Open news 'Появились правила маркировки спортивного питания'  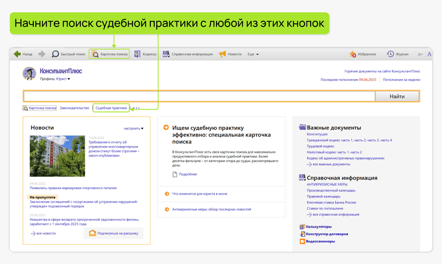click(73, 188)
